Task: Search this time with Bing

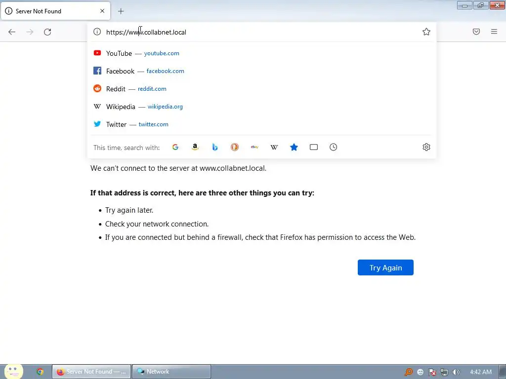Action: (x=215, y=147)
